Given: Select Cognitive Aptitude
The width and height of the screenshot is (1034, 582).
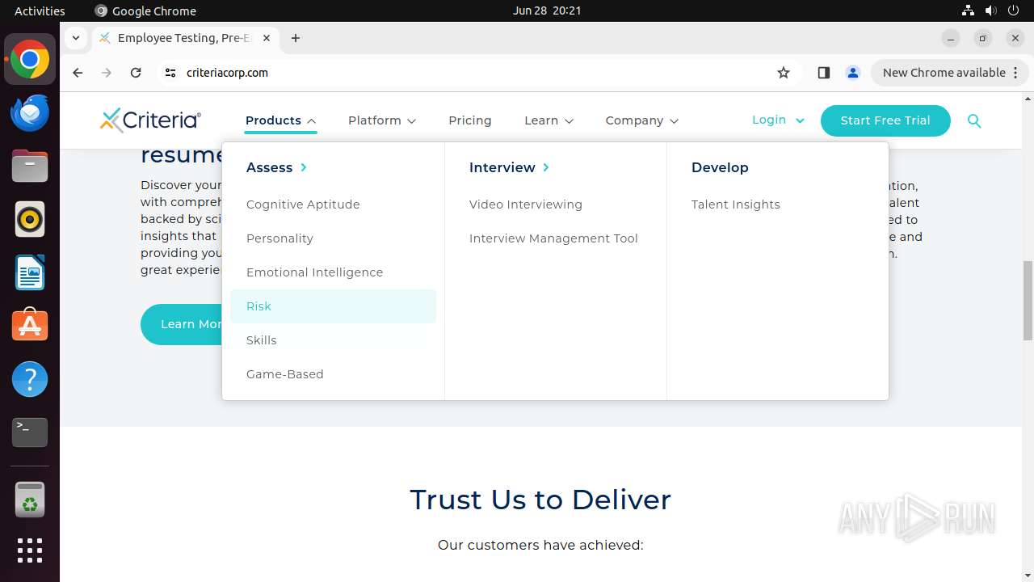Looking at the screenshot, I should click(303, 205).
